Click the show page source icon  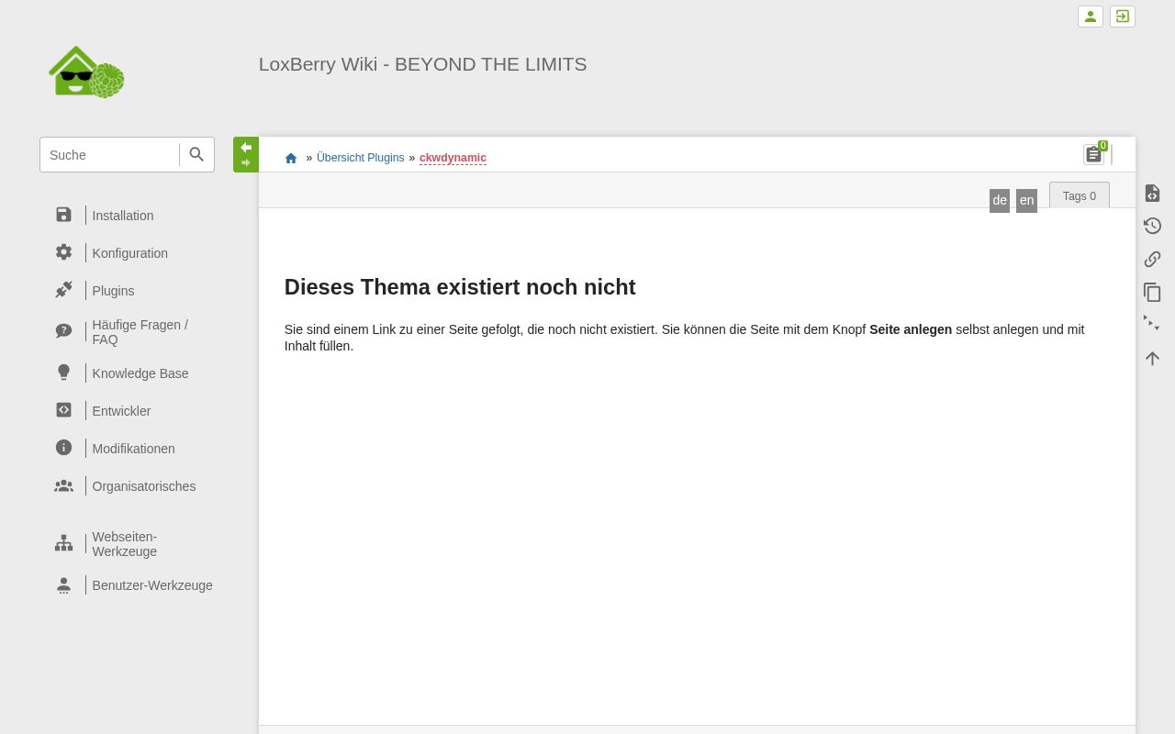coord(1152,193)
